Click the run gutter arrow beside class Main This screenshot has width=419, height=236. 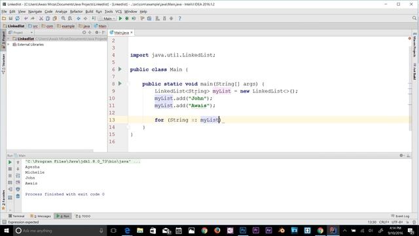click(120, 69)
